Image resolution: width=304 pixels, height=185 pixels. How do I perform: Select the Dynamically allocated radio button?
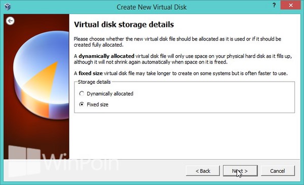point(82,94)
